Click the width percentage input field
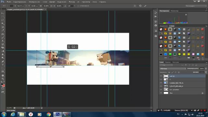The width and height of the screenshot is (208, 117). pyautogui.click(x=46, y=6)
